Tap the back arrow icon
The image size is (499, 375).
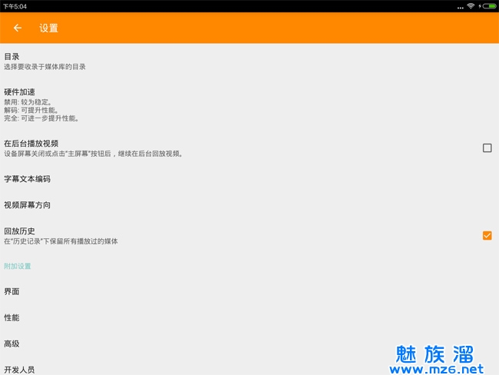click(18, 28)
